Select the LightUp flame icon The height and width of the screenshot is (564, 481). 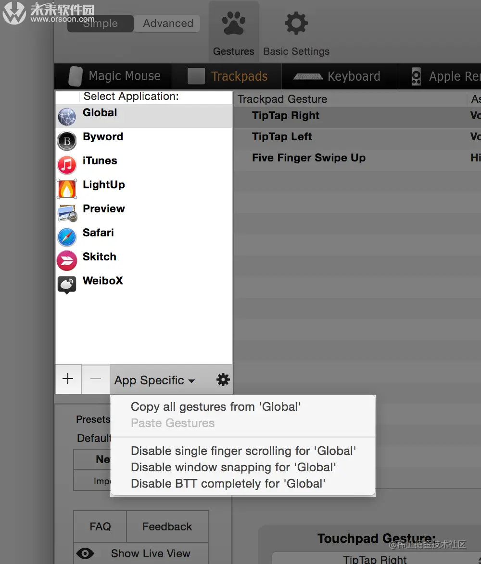[67, 189]
